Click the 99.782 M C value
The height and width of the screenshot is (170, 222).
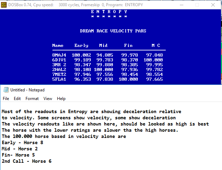point(154,69)
